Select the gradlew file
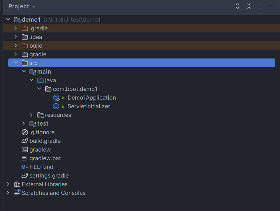 tap(40, 150)
